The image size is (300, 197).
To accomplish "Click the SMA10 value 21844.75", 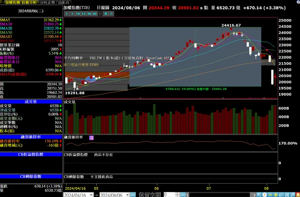I will tap(51, 24).
